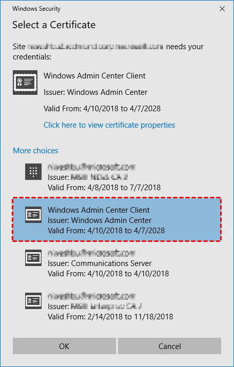Click the certificate icon valid until 11/18/2018
The image size is (234, 367).
tap(33, 301)
